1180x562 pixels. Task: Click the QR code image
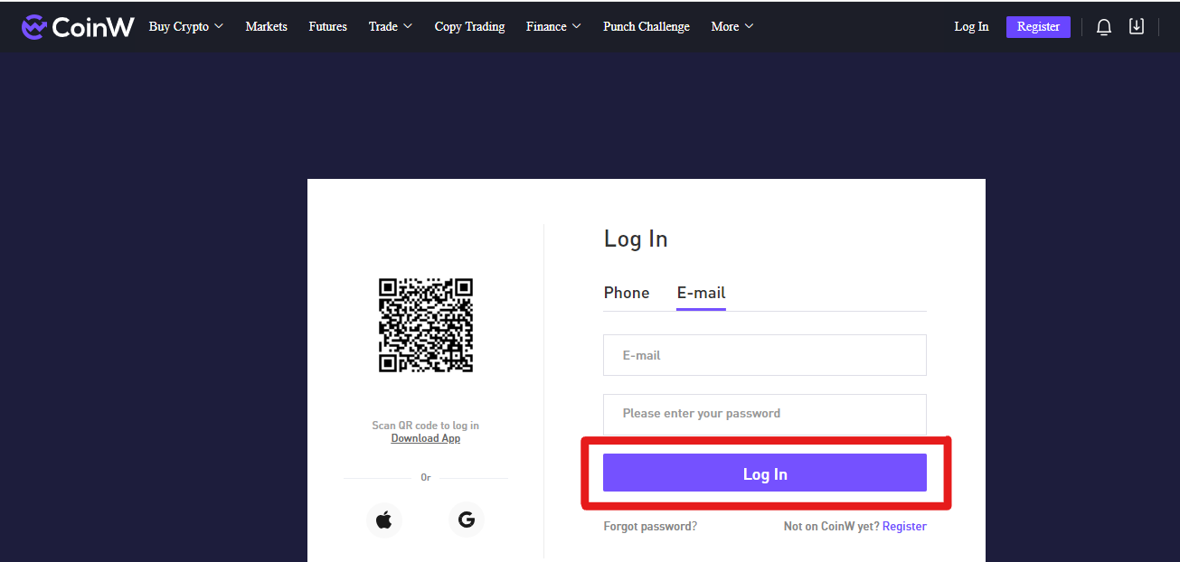pyautogui.click(x=426, y=325)
